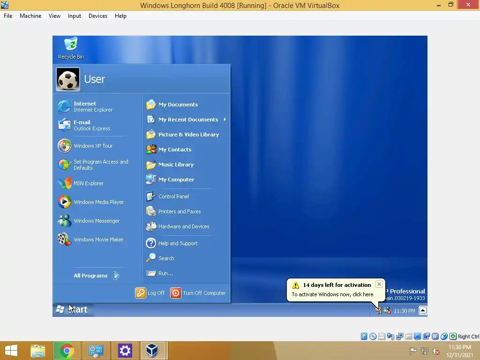This screenshot has width=480, height=360.
Task: Click the VirtualBox shared folders status icon
Action: point(408,337)
